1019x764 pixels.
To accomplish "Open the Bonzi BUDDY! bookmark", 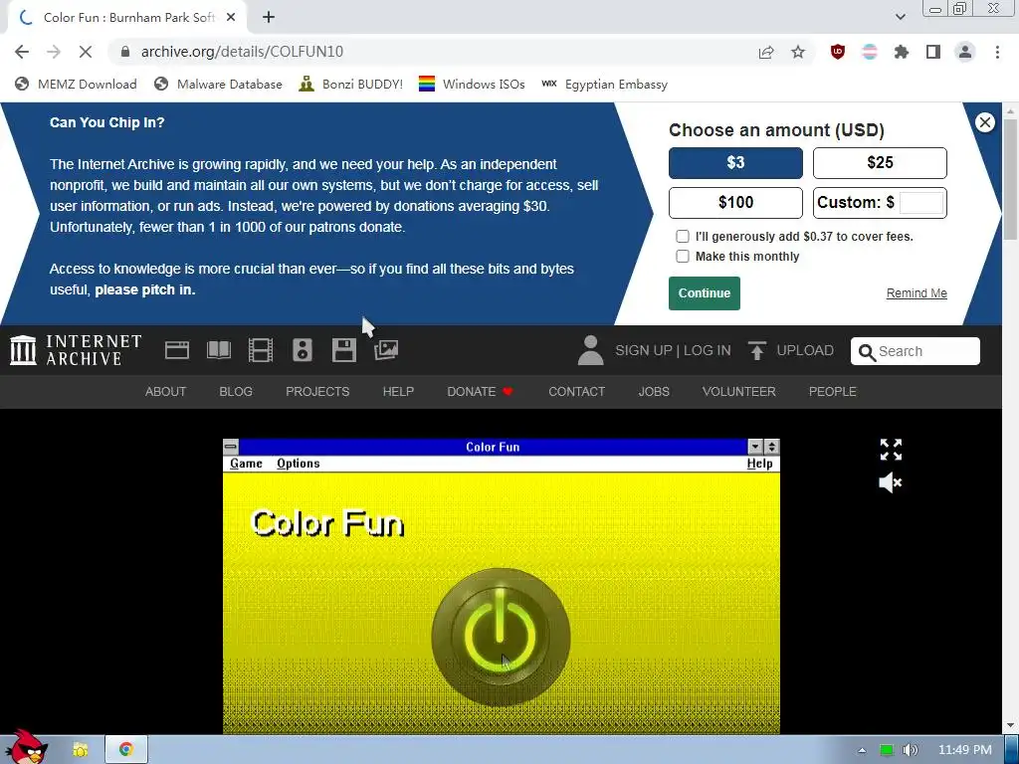I will pyautogui.click(x=351, y=85).
